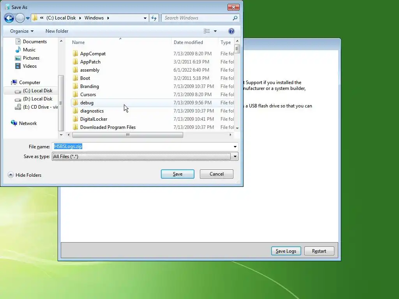
Task: Open the address bar history dropdown
Action: click(x=145, y=18)
